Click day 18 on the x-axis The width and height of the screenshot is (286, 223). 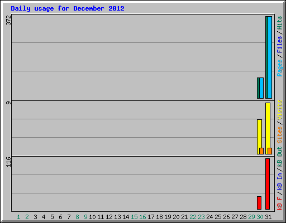point(159,217)
